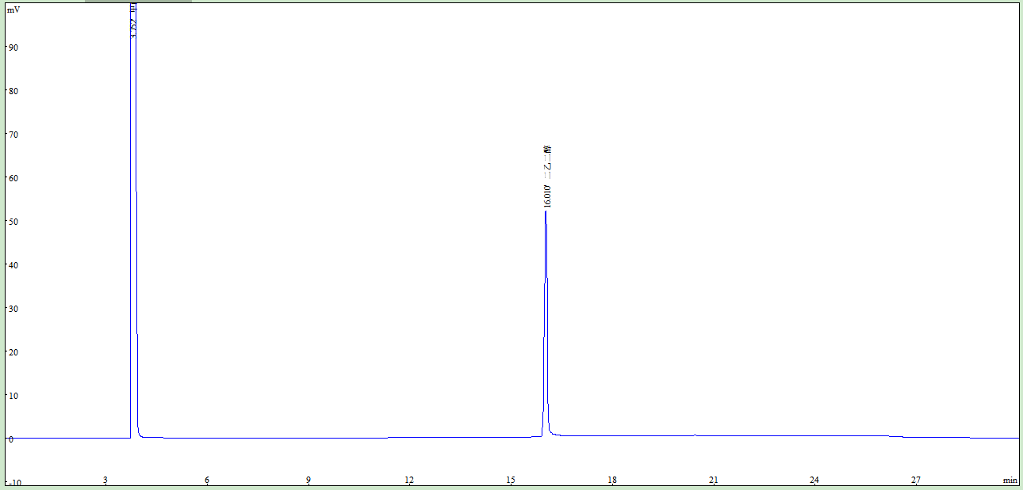Click the min unit label on X axis
The image size is (1023, 490).
(1010, 481)
